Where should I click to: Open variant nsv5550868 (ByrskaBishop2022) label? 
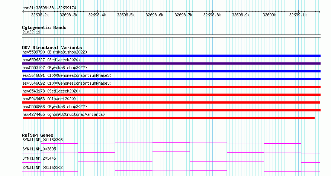(x=55, y=107)
